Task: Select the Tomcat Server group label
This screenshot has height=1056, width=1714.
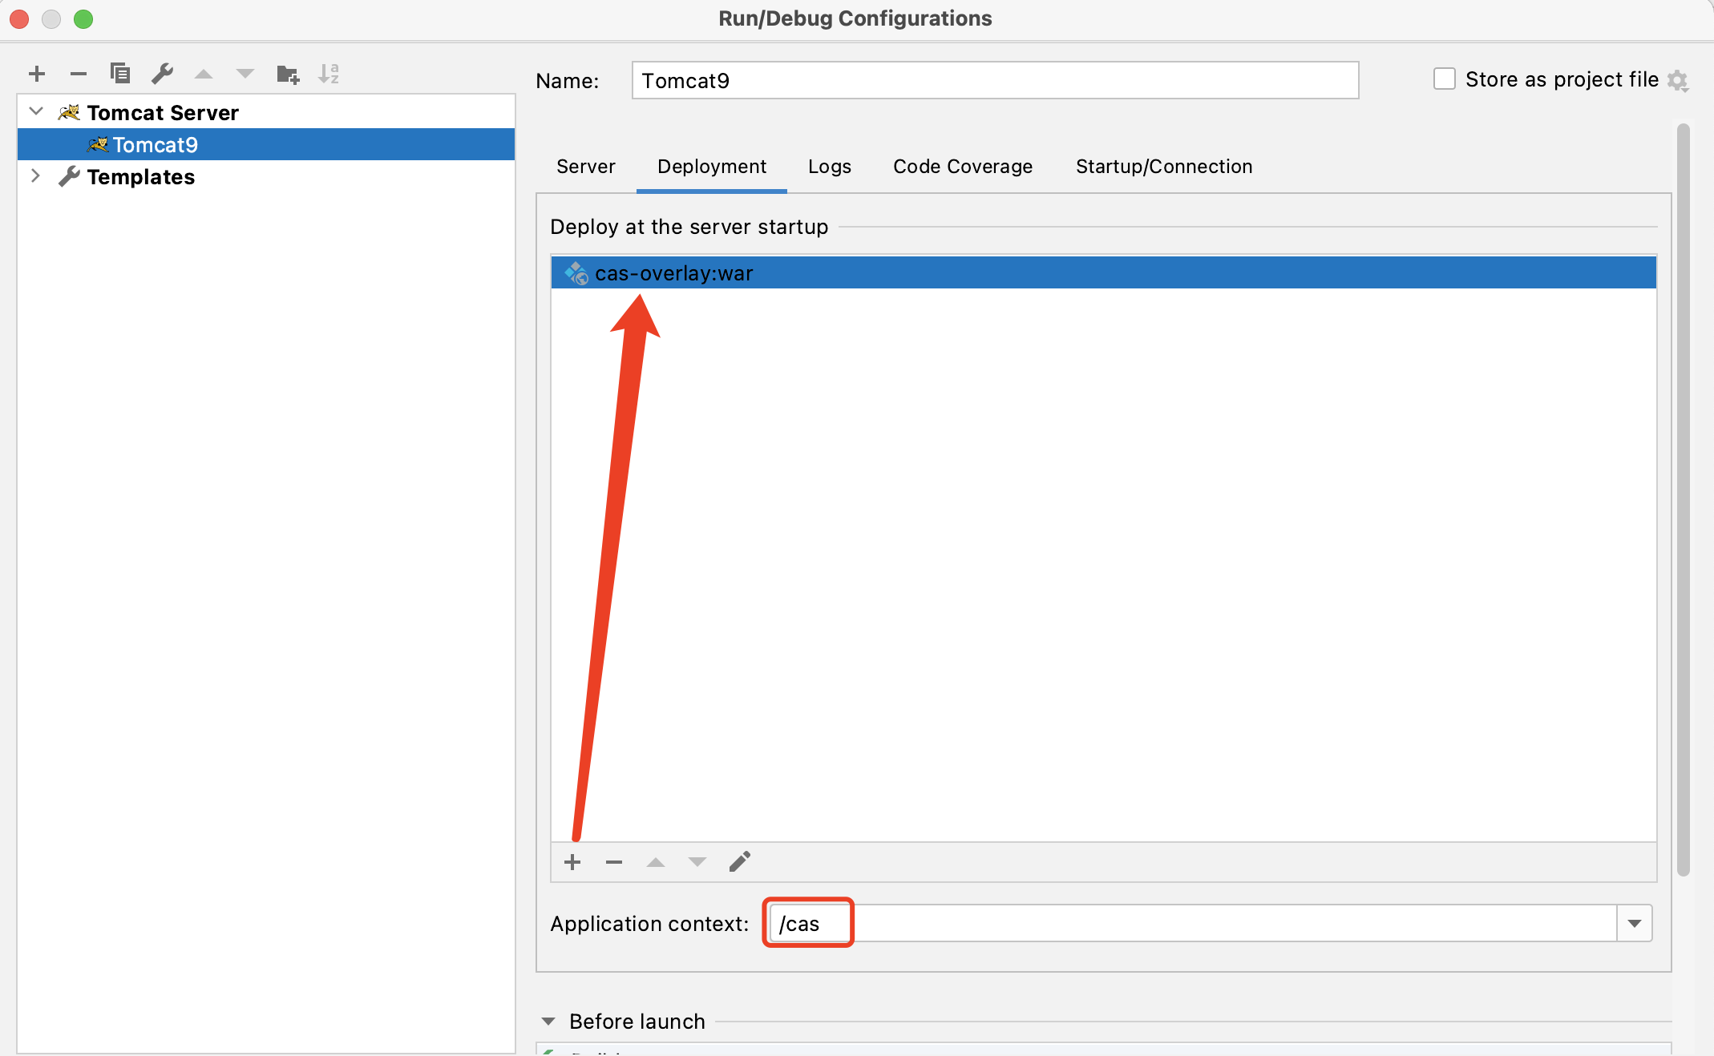Action: click(163, 112)
